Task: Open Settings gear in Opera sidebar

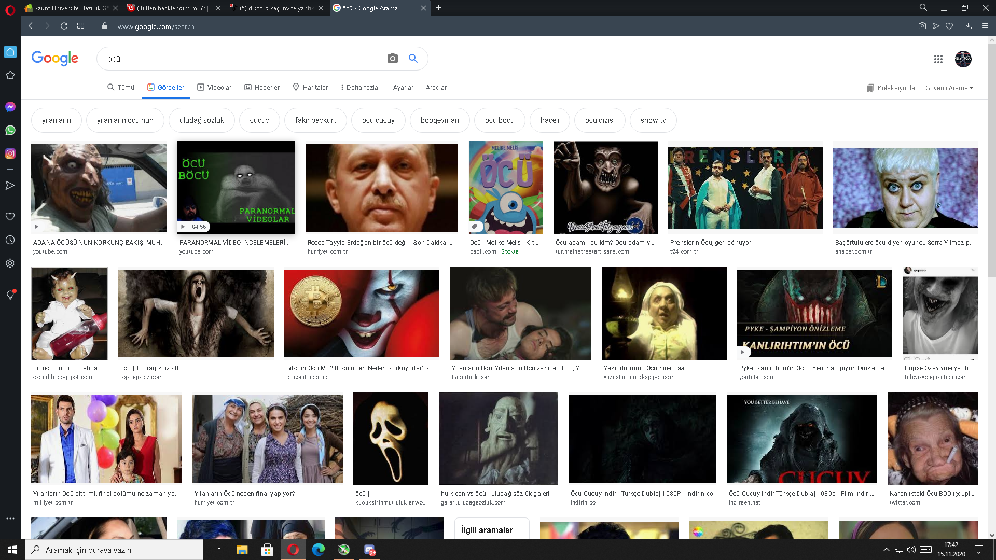Action: pyautogui.click(x=10, y=263)
